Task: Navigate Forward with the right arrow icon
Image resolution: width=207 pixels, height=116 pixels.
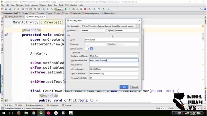Action: pos(48,9)
